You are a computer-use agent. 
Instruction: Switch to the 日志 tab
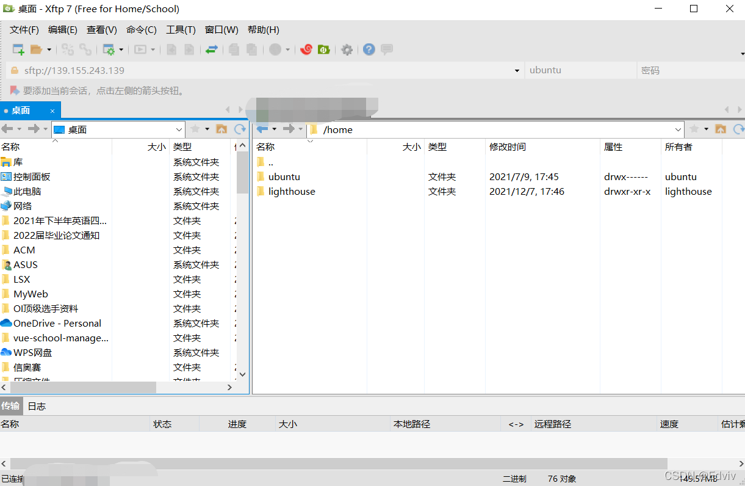tap(37, 406)
